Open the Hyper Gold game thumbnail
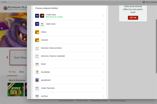 pyautogui.click(x=16, y=89)
